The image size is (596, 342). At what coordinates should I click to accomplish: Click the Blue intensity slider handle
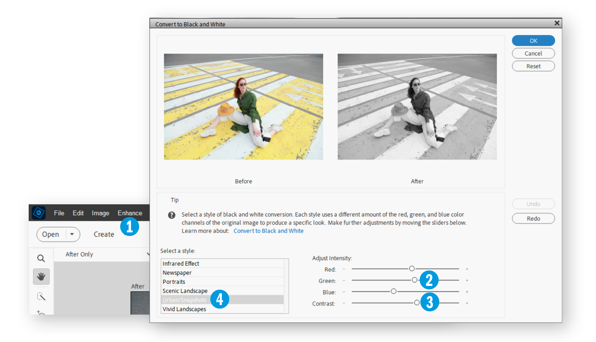click(394, 291)
